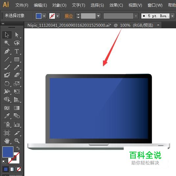
Task: Select the Line Segment tool
Action: [7, 59]
